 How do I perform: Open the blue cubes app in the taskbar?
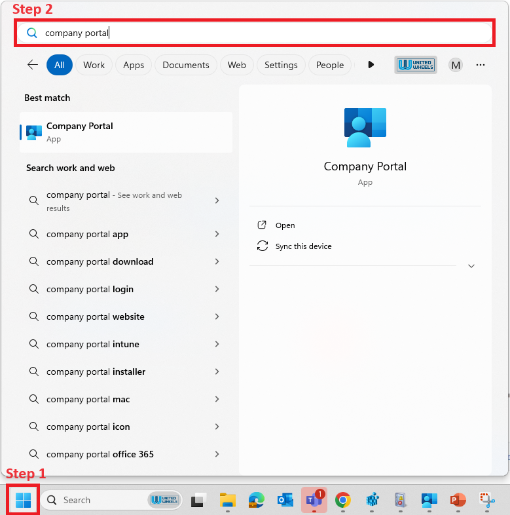[x=372, y=500]
